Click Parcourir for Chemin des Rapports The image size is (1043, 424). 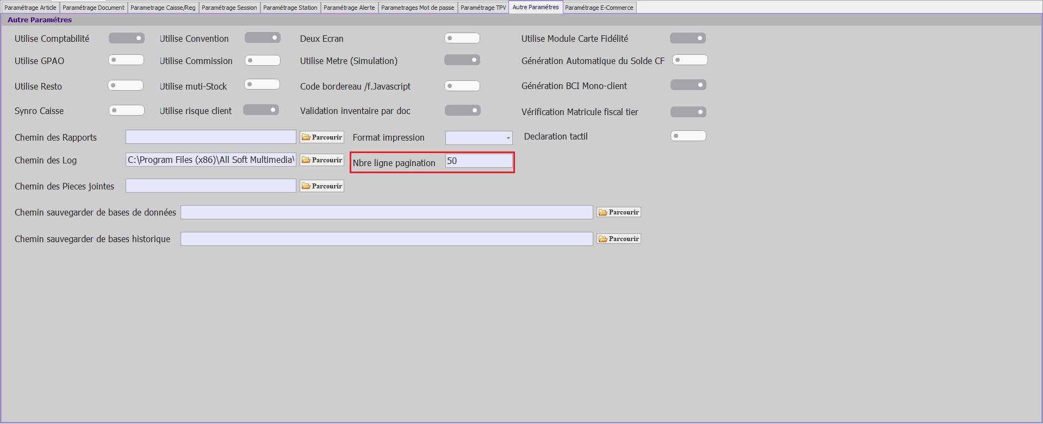pos(322,137)
